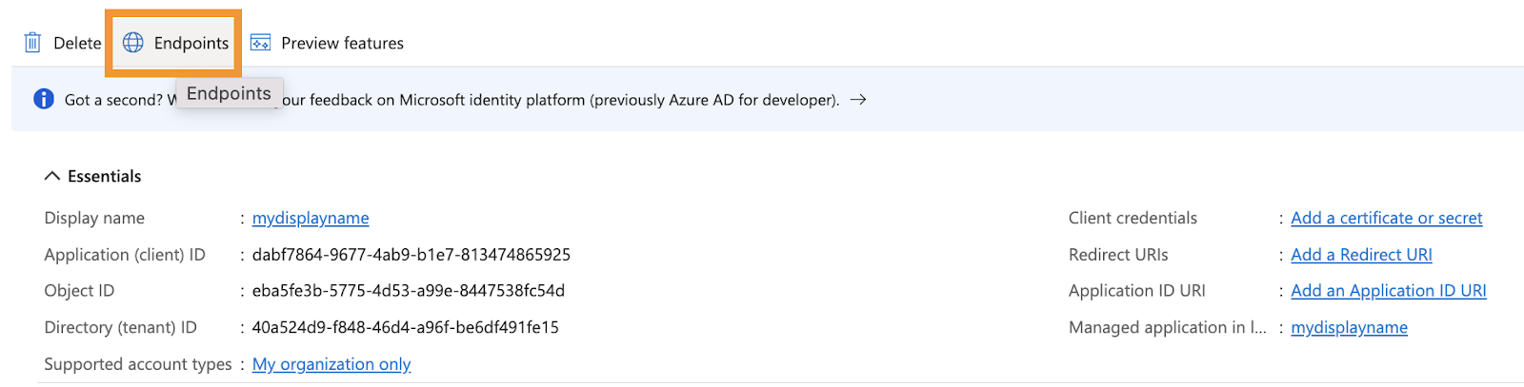Image resolution: width=1524 pixels, height=387 pixels.
Task: Click the feedback banner arrow icon
Action: tap(858, 99)
